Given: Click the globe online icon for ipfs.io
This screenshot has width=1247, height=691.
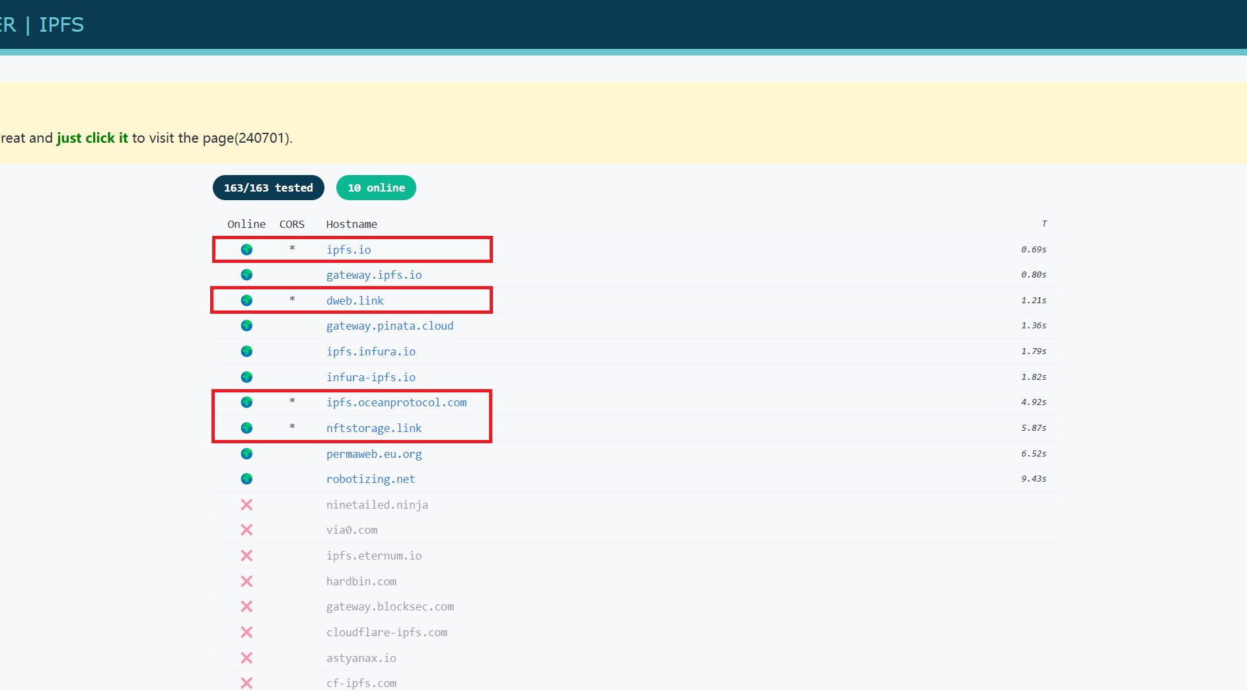Looking at the screenshot, I should coord(246,250).
